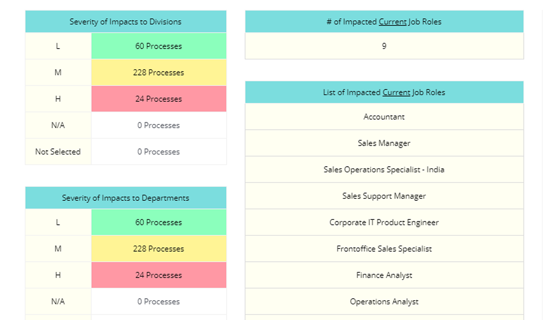Viewport: 553px width, 320px height.
Task: Select the Not Selected row in Divisions table
Action: click(125, 152)
